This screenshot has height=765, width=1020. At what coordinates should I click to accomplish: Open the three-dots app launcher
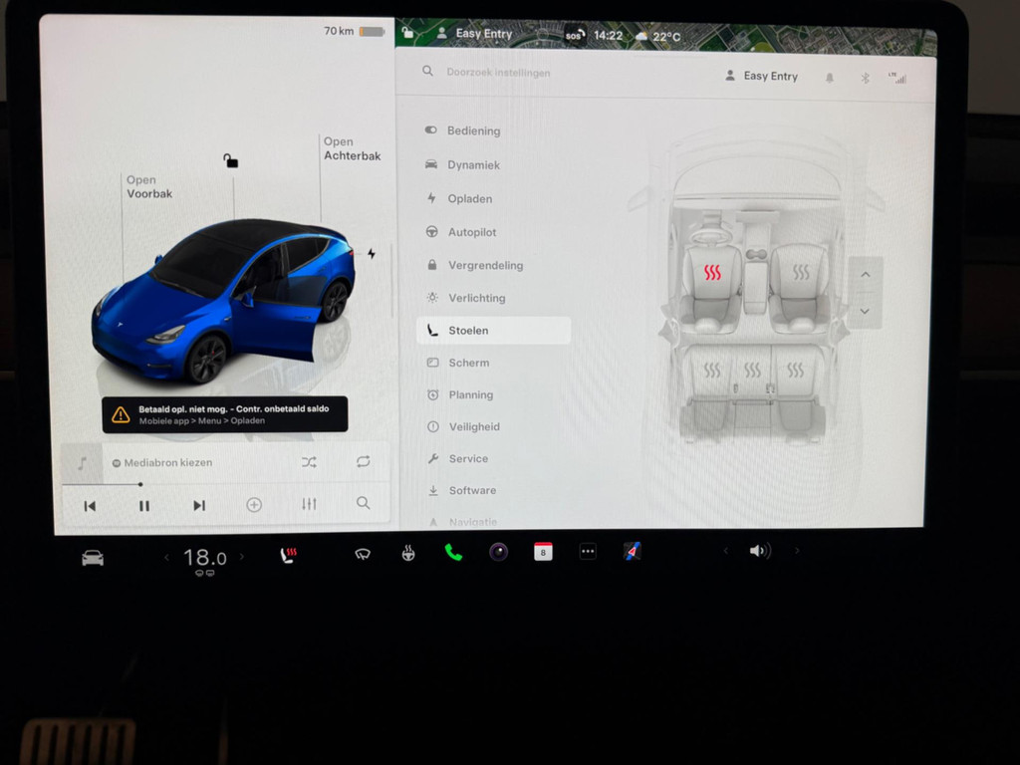pyautogui.click(x=588, y=552)
